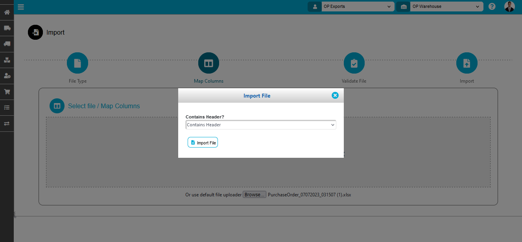522x242 pixels.
Task: Click the Browse file uploader button
Action: (x=254, y=195)
